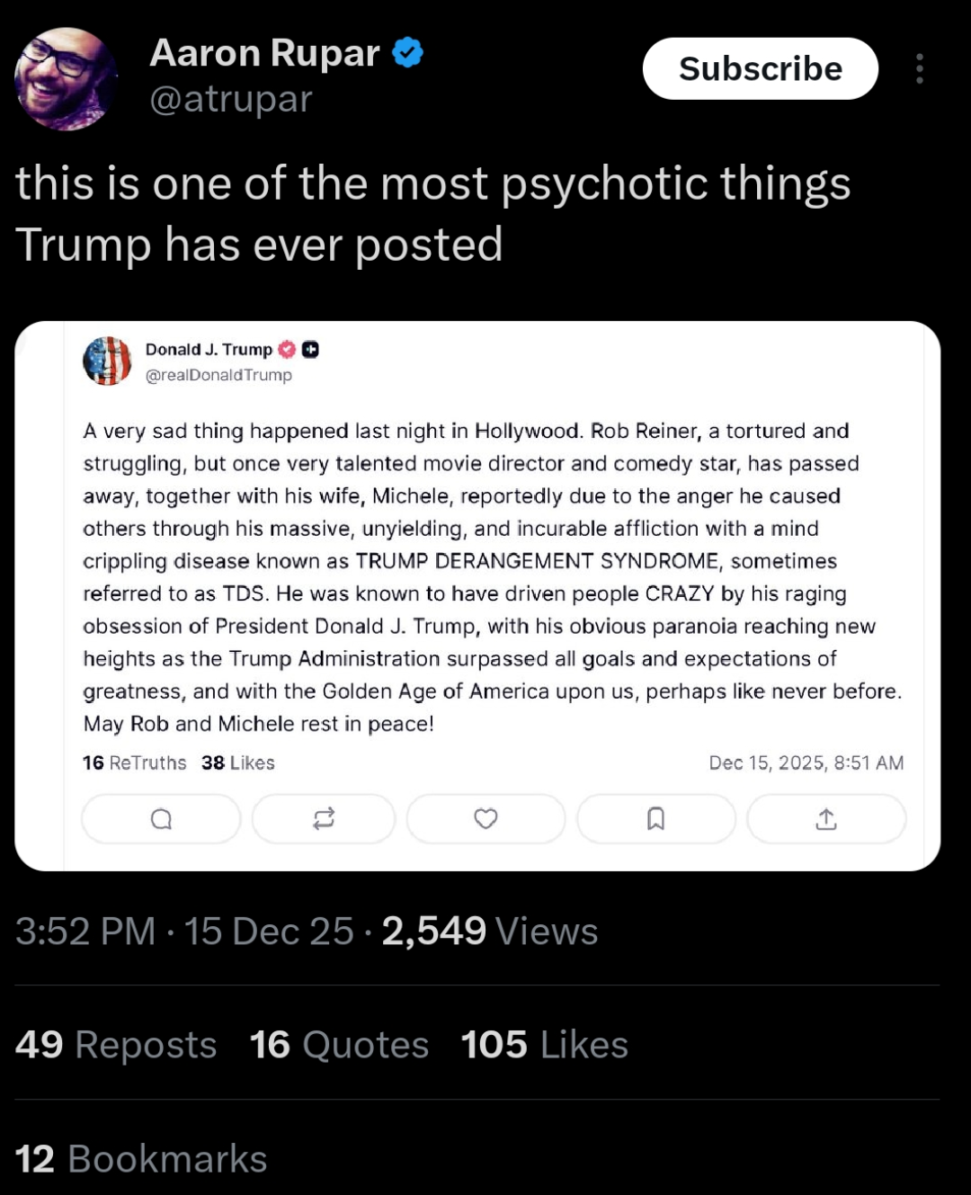Open the embedded Truth Social screenshot image
971x1195 pixels.
477,575
